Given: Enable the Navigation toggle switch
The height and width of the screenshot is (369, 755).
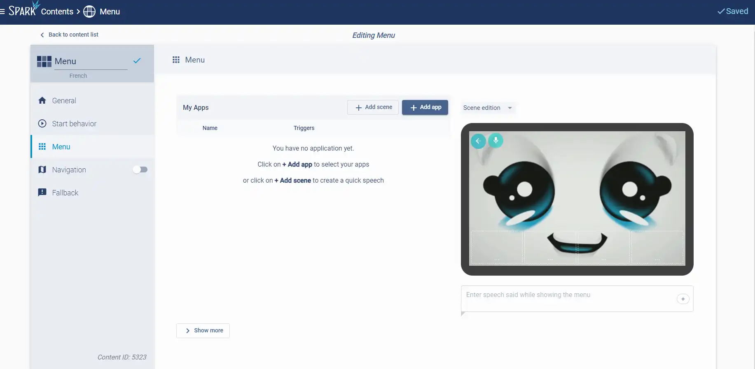Looking at the screenshot, I should [140, 169].
